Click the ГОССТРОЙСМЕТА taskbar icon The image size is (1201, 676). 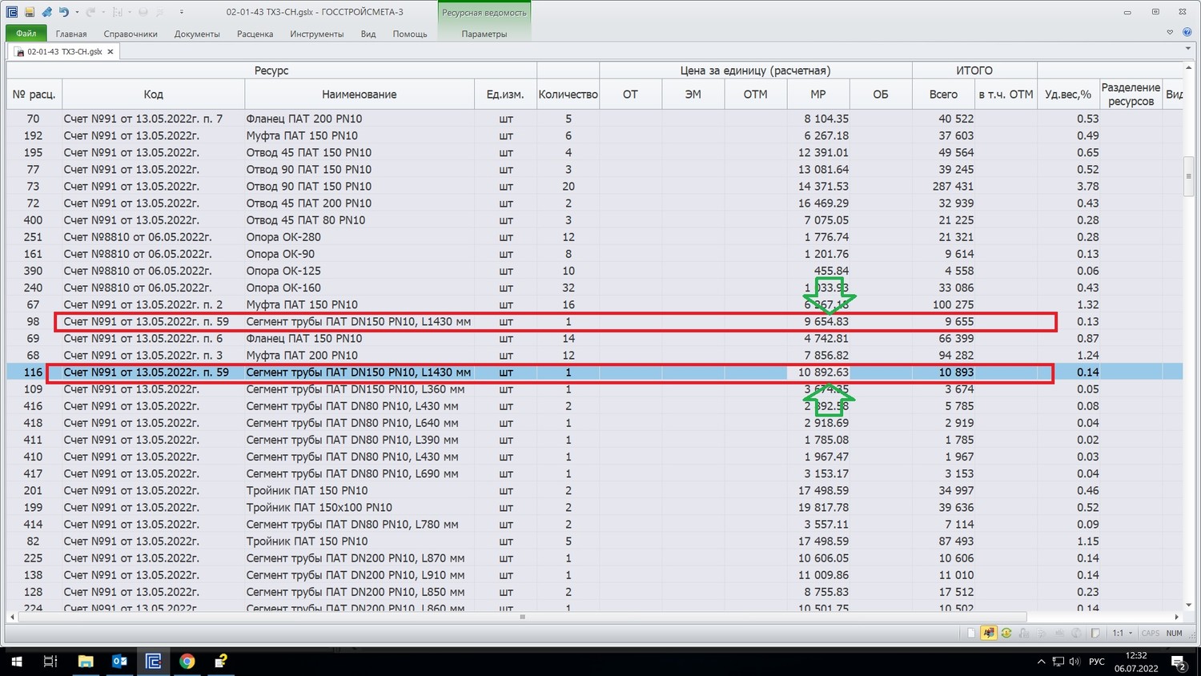pos(153,662)
